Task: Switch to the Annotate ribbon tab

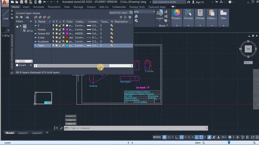Action: [39, 7]
